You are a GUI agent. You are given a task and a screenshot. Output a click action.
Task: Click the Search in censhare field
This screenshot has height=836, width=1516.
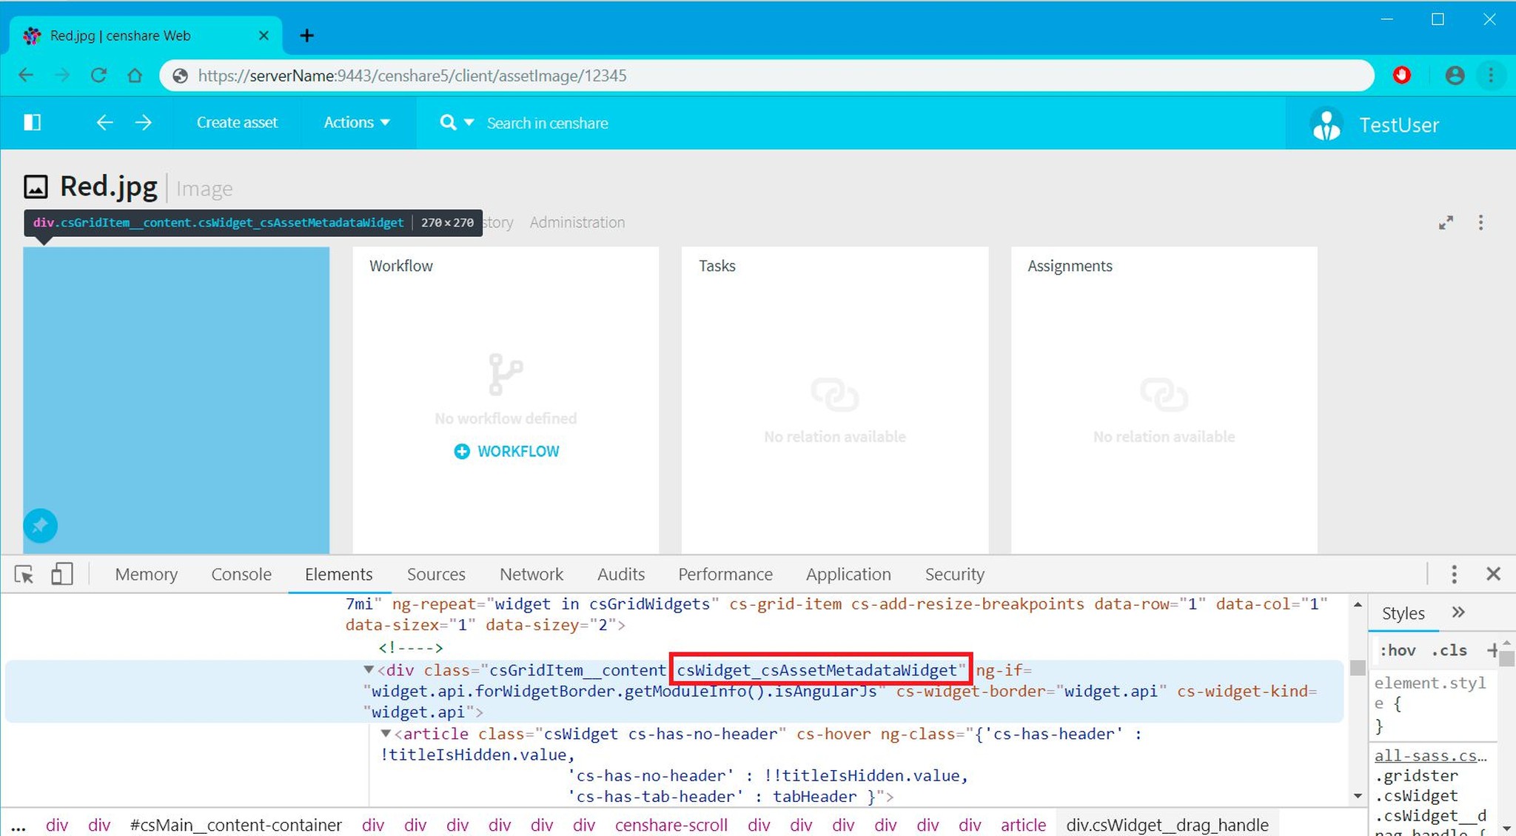pos(547,124)
